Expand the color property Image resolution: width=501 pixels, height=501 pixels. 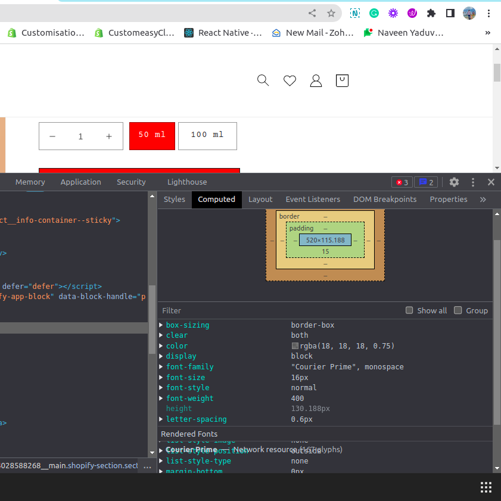[161, 346]
